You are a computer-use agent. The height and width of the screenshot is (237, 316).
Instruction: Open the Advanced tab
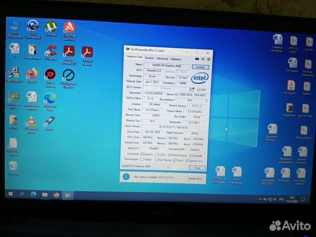click(x=162, y=59)
